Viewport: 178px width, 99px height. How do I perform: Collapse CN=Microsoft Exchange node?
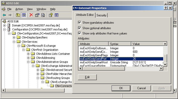tap(19, 46)
